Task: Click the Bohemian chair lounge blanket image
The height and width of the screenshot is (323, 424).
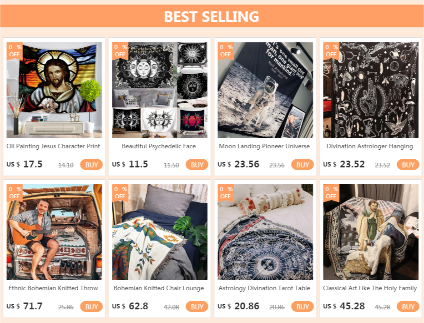Action: tap(160, 232)
